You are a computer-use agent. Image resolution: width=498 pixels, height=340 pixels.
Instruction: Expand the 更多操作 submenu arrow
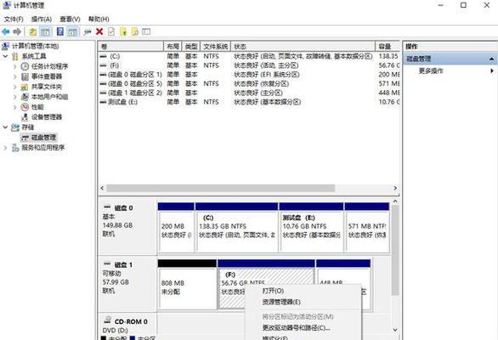(x=492, y=71)
